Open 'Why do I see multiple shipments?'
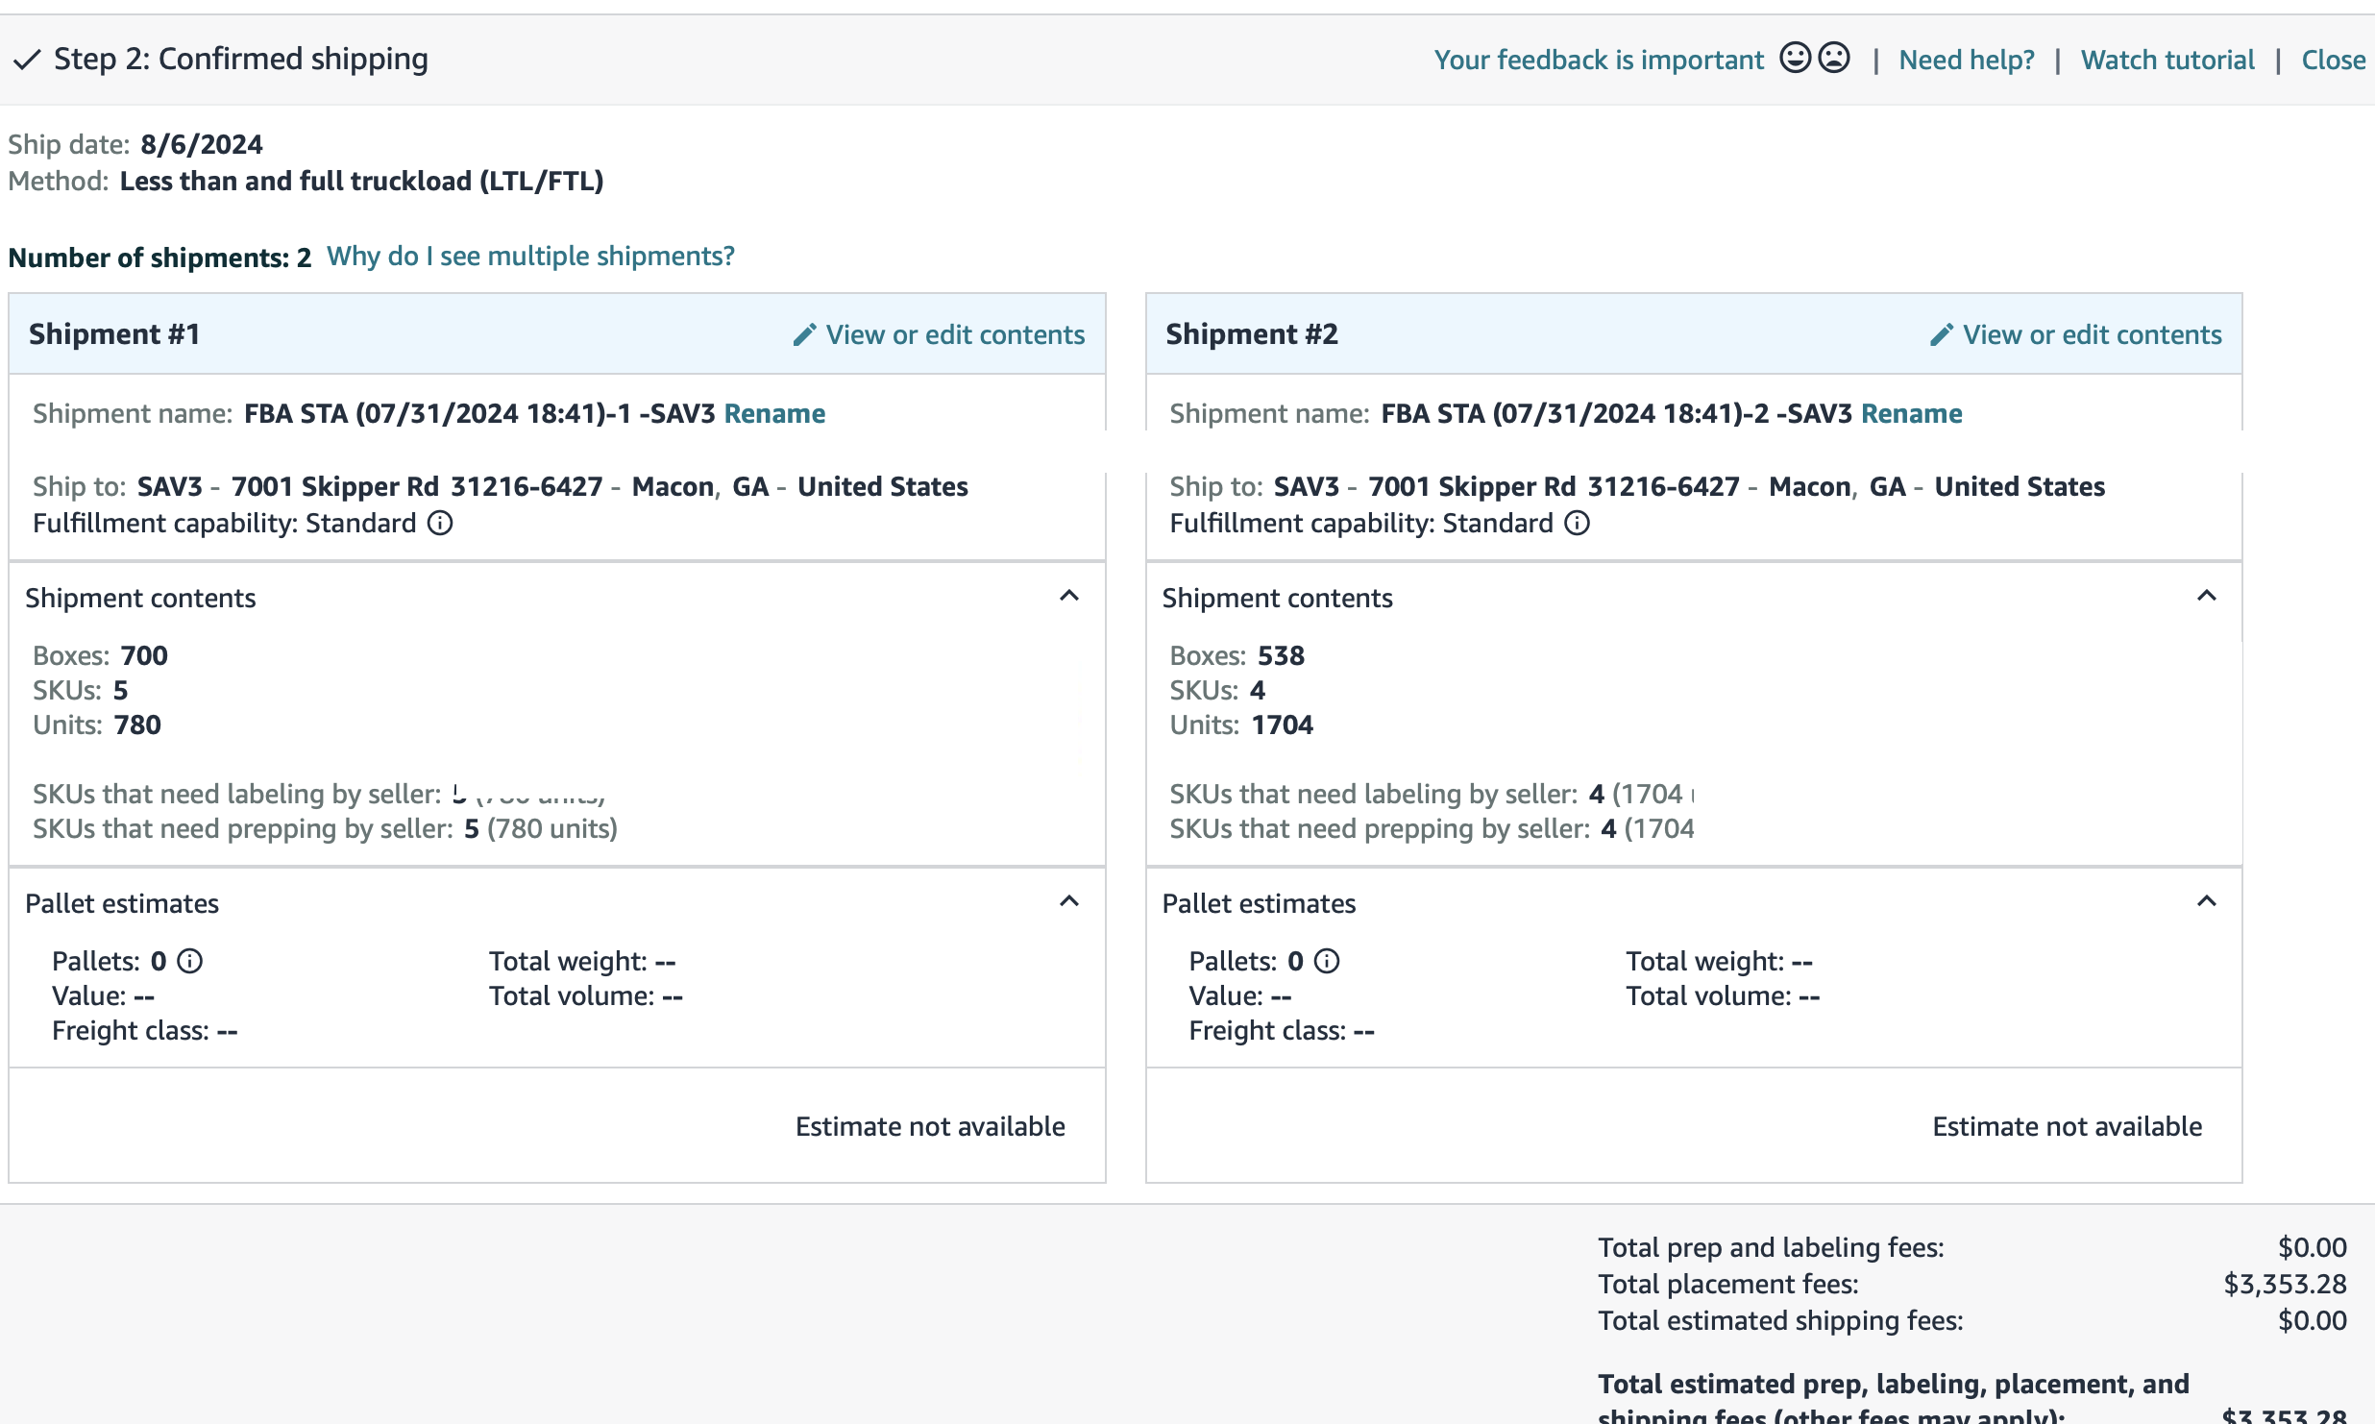2375x1424 pixels. pos(530,257)
